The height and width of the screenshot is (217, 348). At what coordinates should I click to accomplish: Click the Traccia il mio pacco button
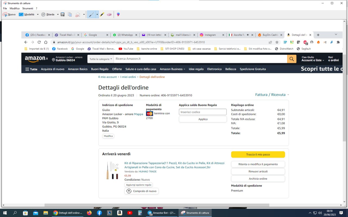(x=258, y=155)
